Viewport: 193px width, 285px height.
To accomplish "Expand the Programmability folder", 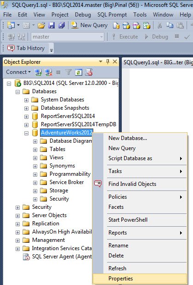I will point(35,174).
